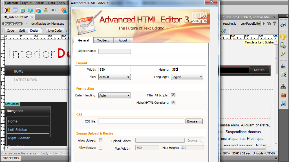
Task: Open the Language dropdown
Action: coord(187,77)
